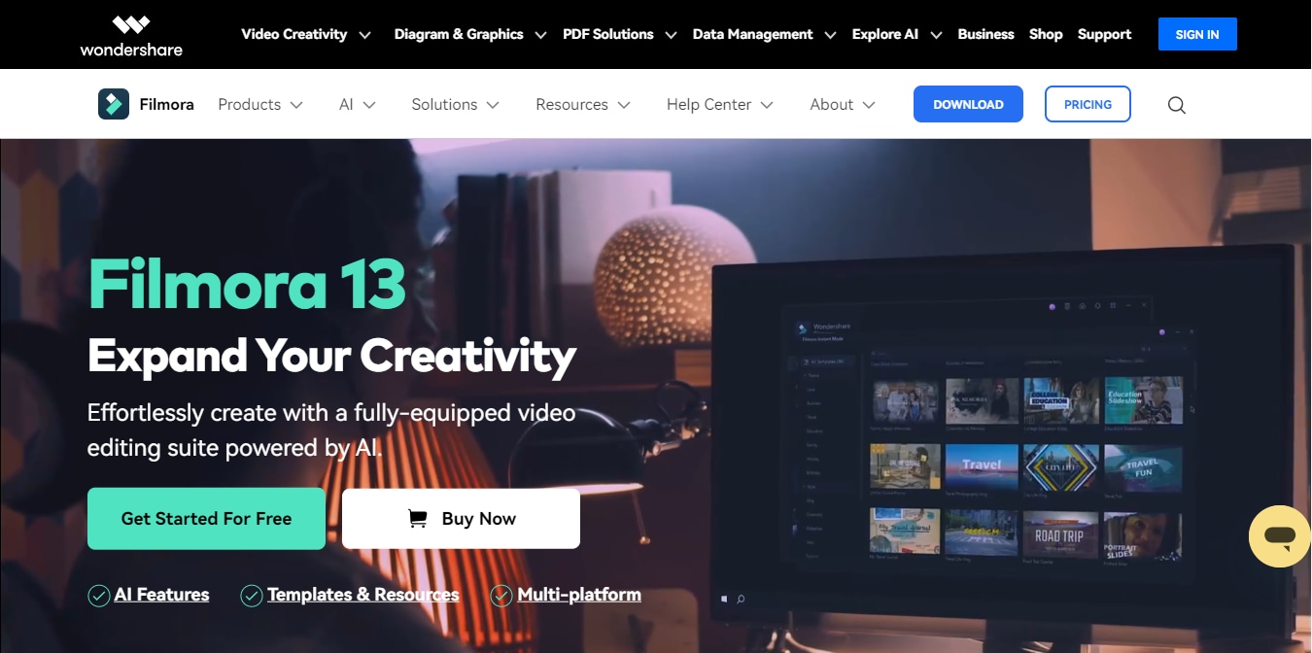This screenshot has height=653, width=1312.
Task: Click the checkmark icon beside AI Features
Action: [x=98, y=595]
